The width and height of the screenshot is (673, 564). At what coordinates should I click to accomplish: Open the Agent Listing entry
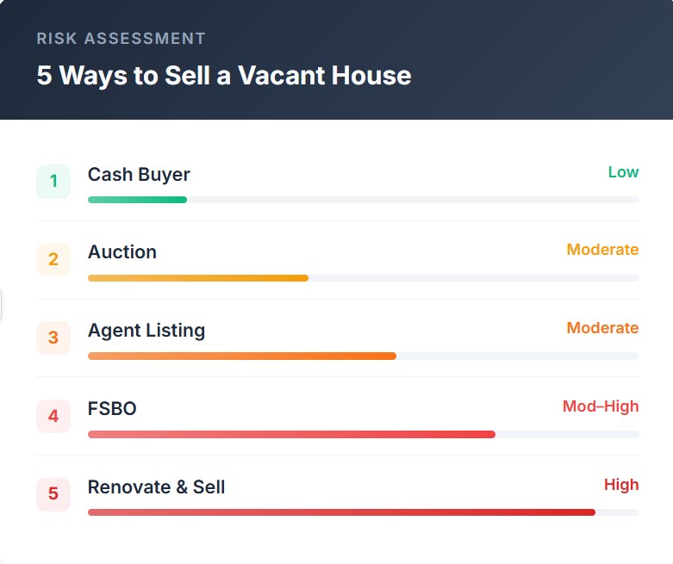pyautogui.click(x=146, y=331)
